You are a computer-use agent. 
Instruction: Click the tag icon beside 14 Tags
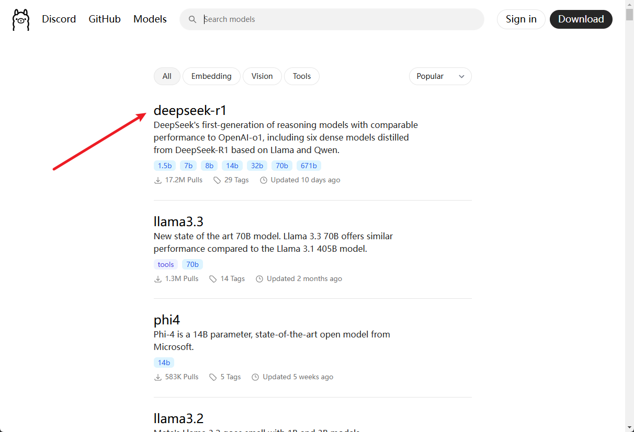(213, 279)
